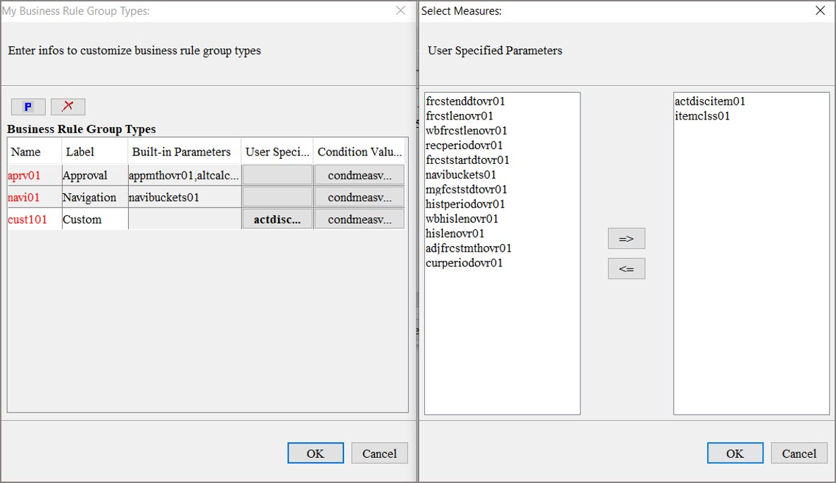Select itemclss01 in the right list
Screen dimensions: 836x483
(x=698, y=115)
